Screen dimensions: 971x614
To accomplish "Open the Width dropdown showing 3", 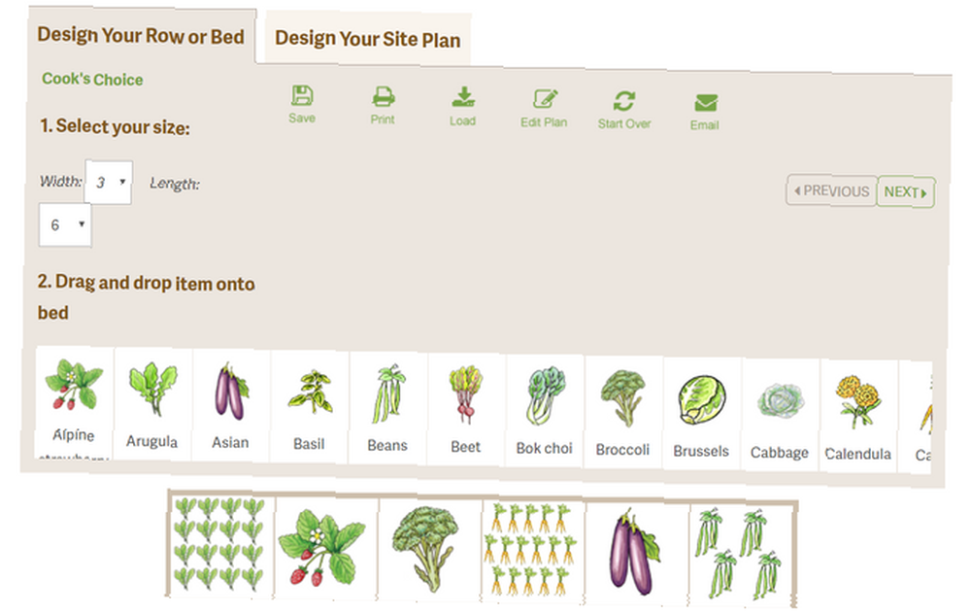I will (x=109, y=182).
